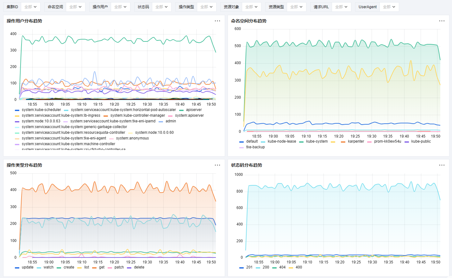Open more options for 操作用户分布趋势 panel

coord(217,21)
